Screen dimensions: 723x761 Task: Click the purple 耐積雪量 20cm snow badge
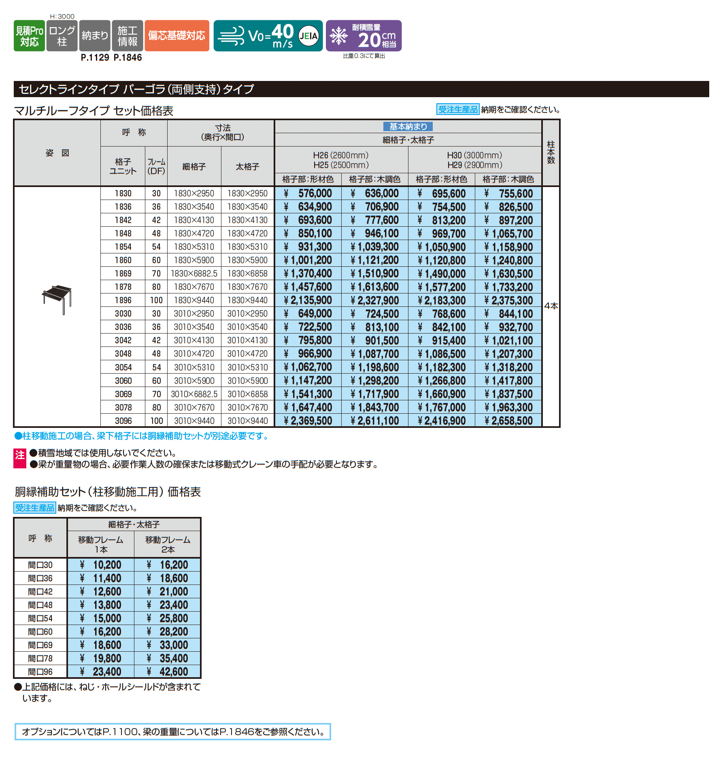(x=364, y=36)
